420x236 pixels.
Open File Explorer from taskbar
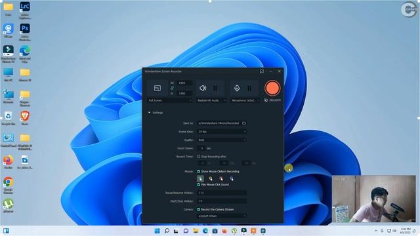[196, 231]
